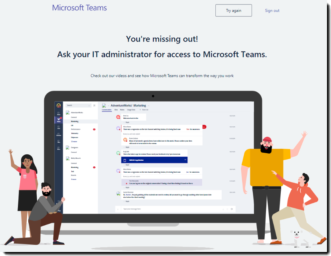The image size is (331, 256).
Task: Expand the 4 more channels under Molly Moon's
Action: point(73,179)
